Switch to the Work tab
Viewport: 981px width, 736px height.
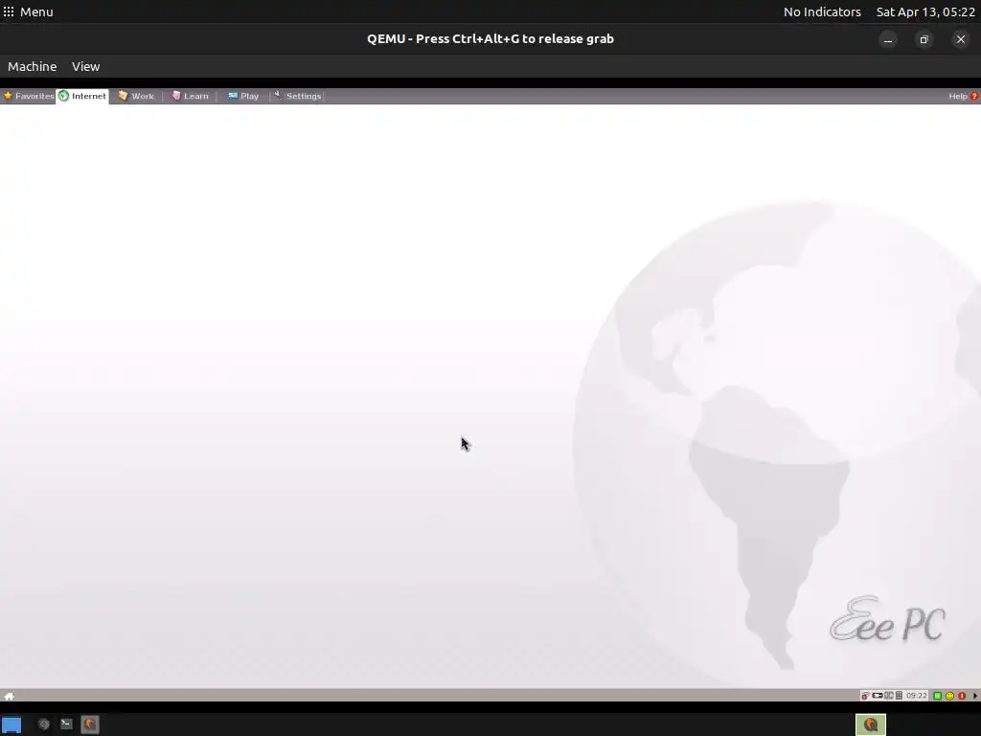tap(136, 96)
